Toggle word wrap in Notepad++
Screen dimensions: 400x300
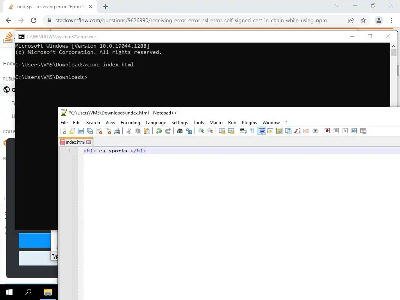click(243, 131)
